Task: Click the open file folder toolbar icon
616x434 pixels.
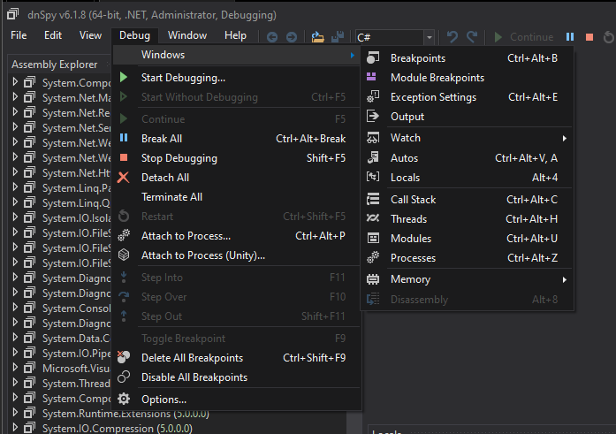Action: coord(317,37)
